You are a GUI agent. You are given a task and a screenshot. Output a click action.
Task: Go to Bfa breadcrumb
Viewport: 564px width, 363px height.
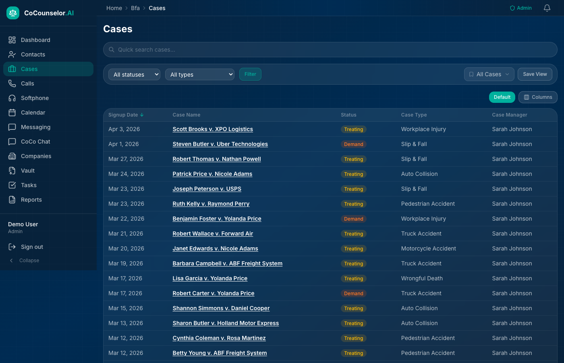point(135,8)
